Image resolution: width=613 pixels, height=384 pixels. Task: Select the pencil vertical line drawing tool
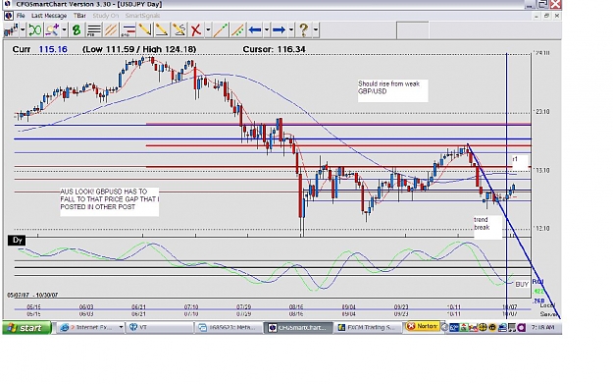[144, 29]
